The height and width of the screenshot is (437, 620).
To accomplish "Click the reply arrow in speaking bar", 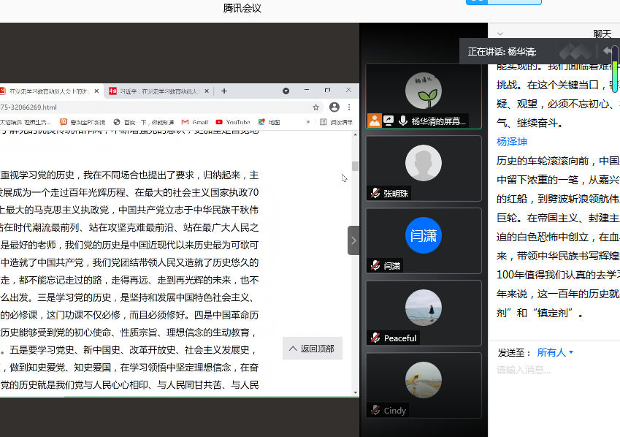I will 608,51.
